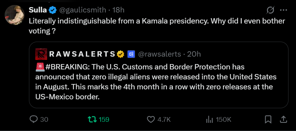Screen dimensions: 296x131
Task: Click the RAWSALERTS gold verified badge
Action: tap(120, 54)
